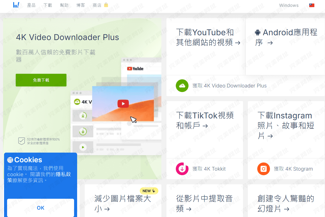Click the 4K Download logo icon
This screenshot has width=325, height=217.
16,5
